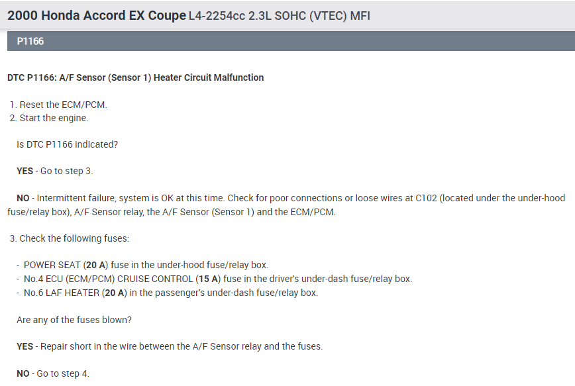Click the YES - Repair short in wire line
575x386 pixels.
(x=170, y=346)
